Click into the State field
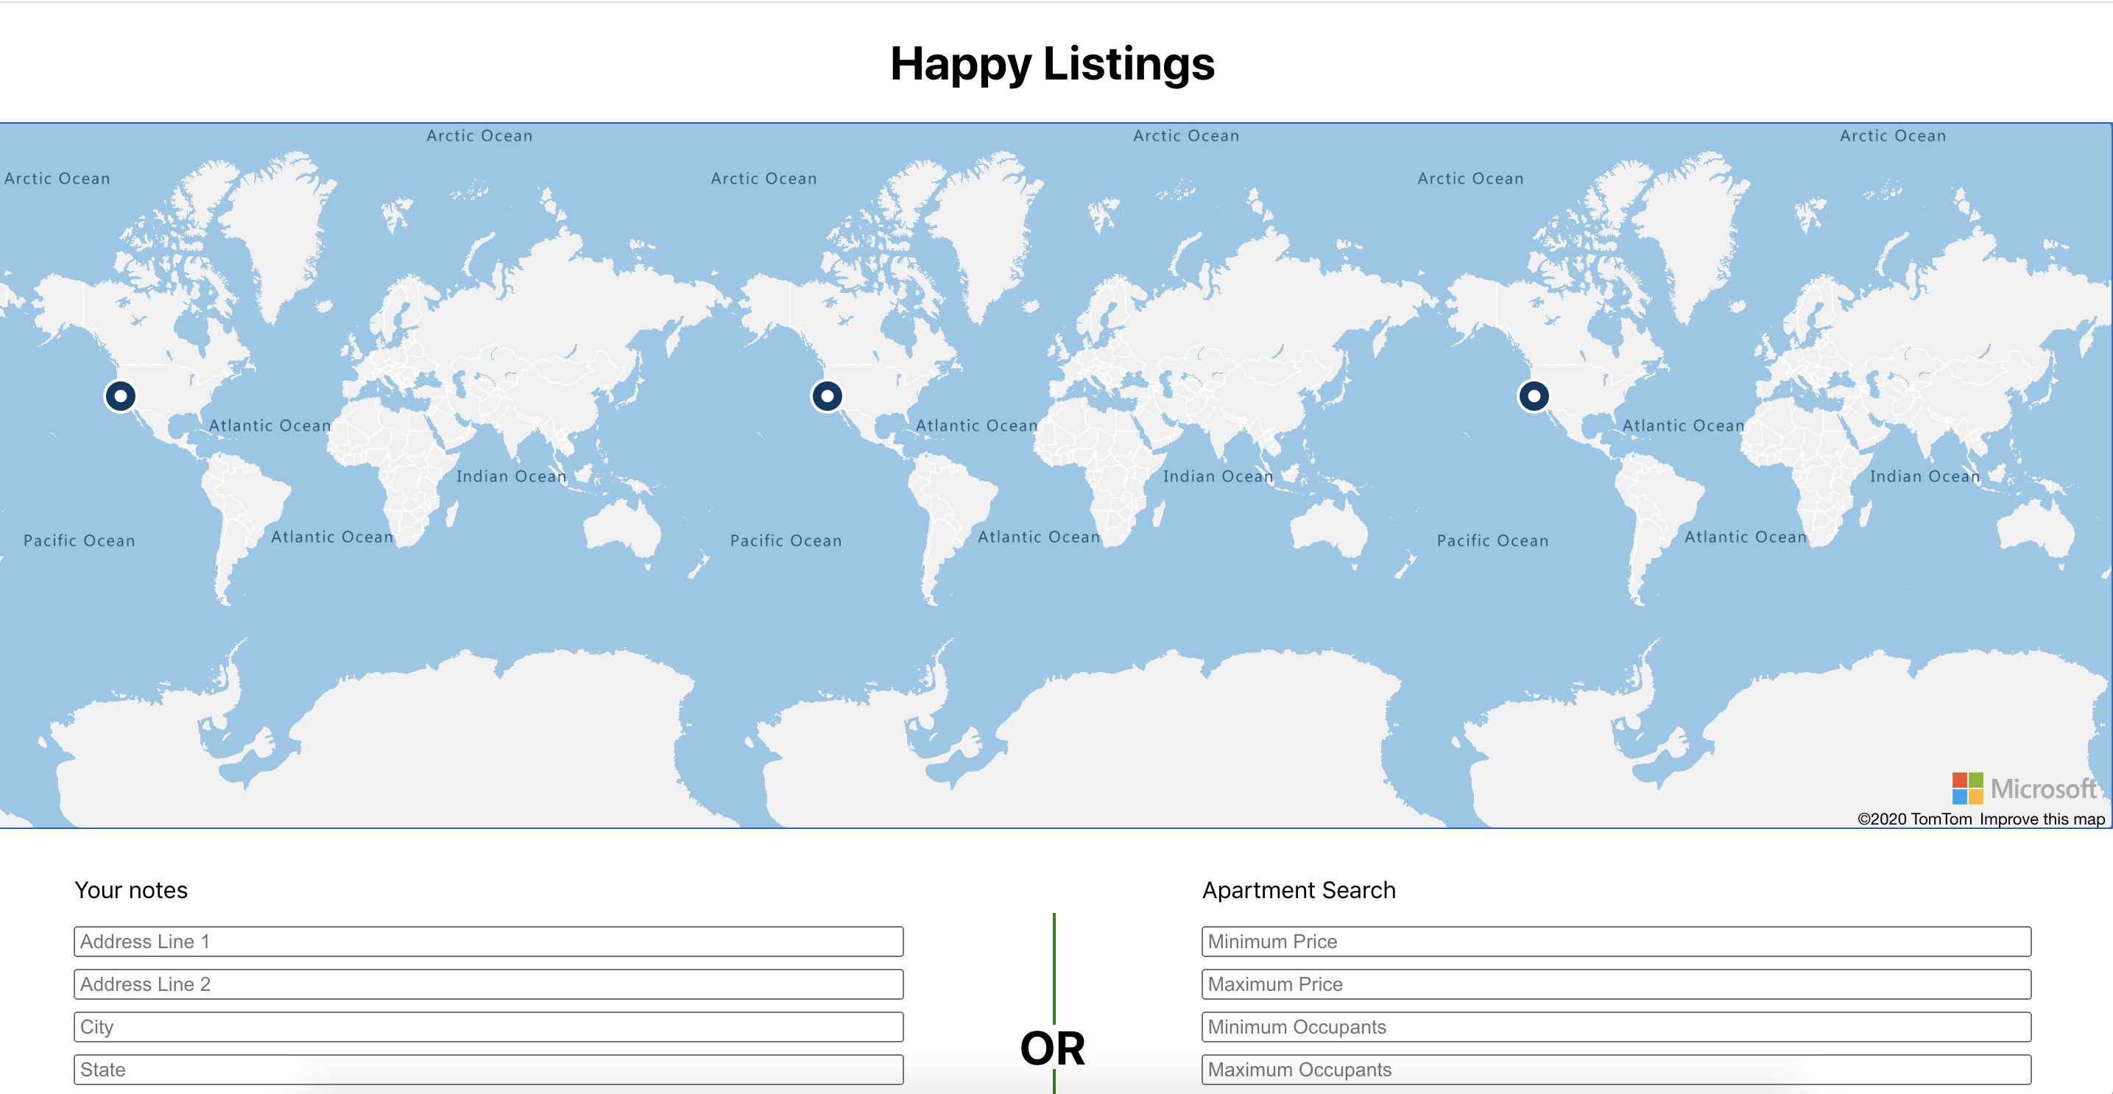Screen dimensions: 2113x1094 488,1070
